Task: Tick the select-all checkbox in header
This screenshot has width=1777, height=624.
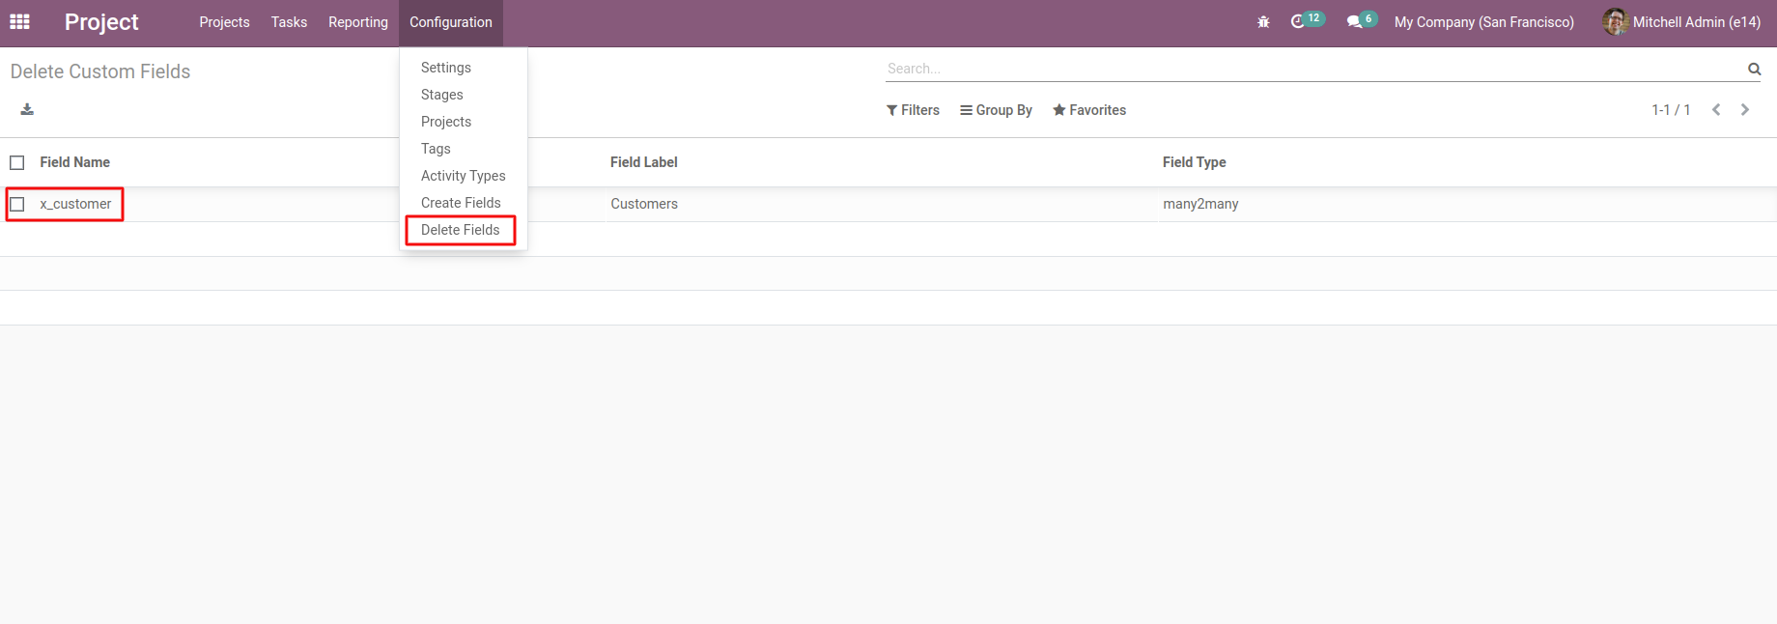Action: coord(17,162)
